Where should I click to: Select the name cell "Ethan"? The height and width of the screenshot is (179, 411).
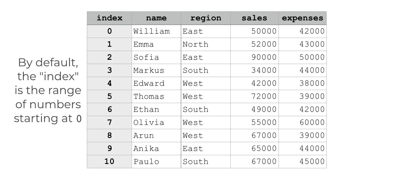click(156, 109)
